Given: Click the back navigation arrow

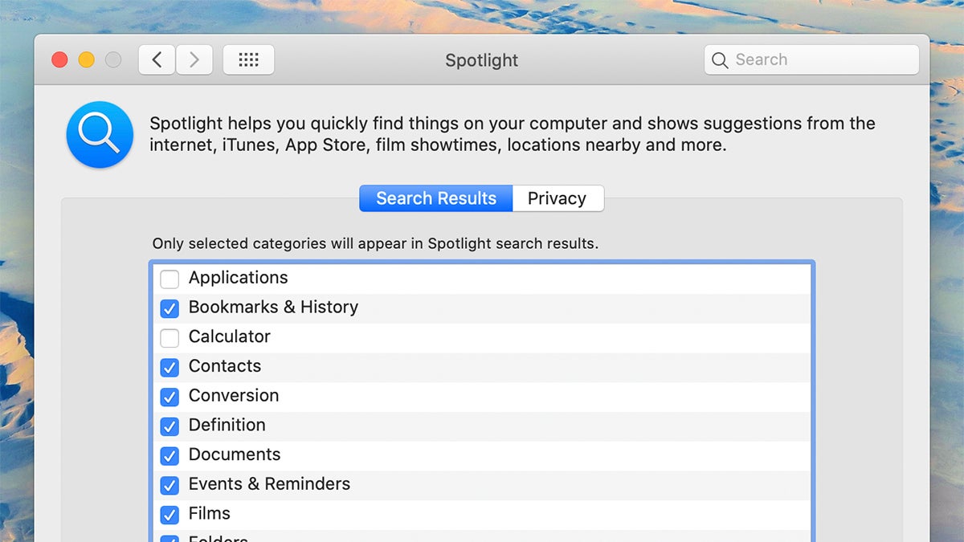Looking at the screenshot, I should point(157,59).
